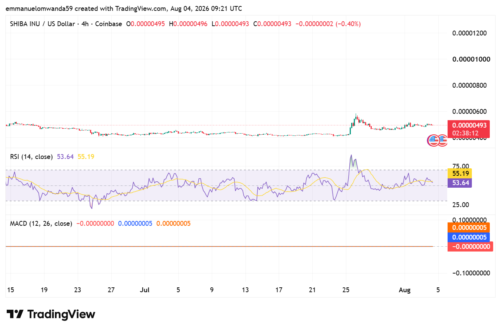Click the change −0.00000002 (−0.40%) text
The image size is (501, 331).
328,24
